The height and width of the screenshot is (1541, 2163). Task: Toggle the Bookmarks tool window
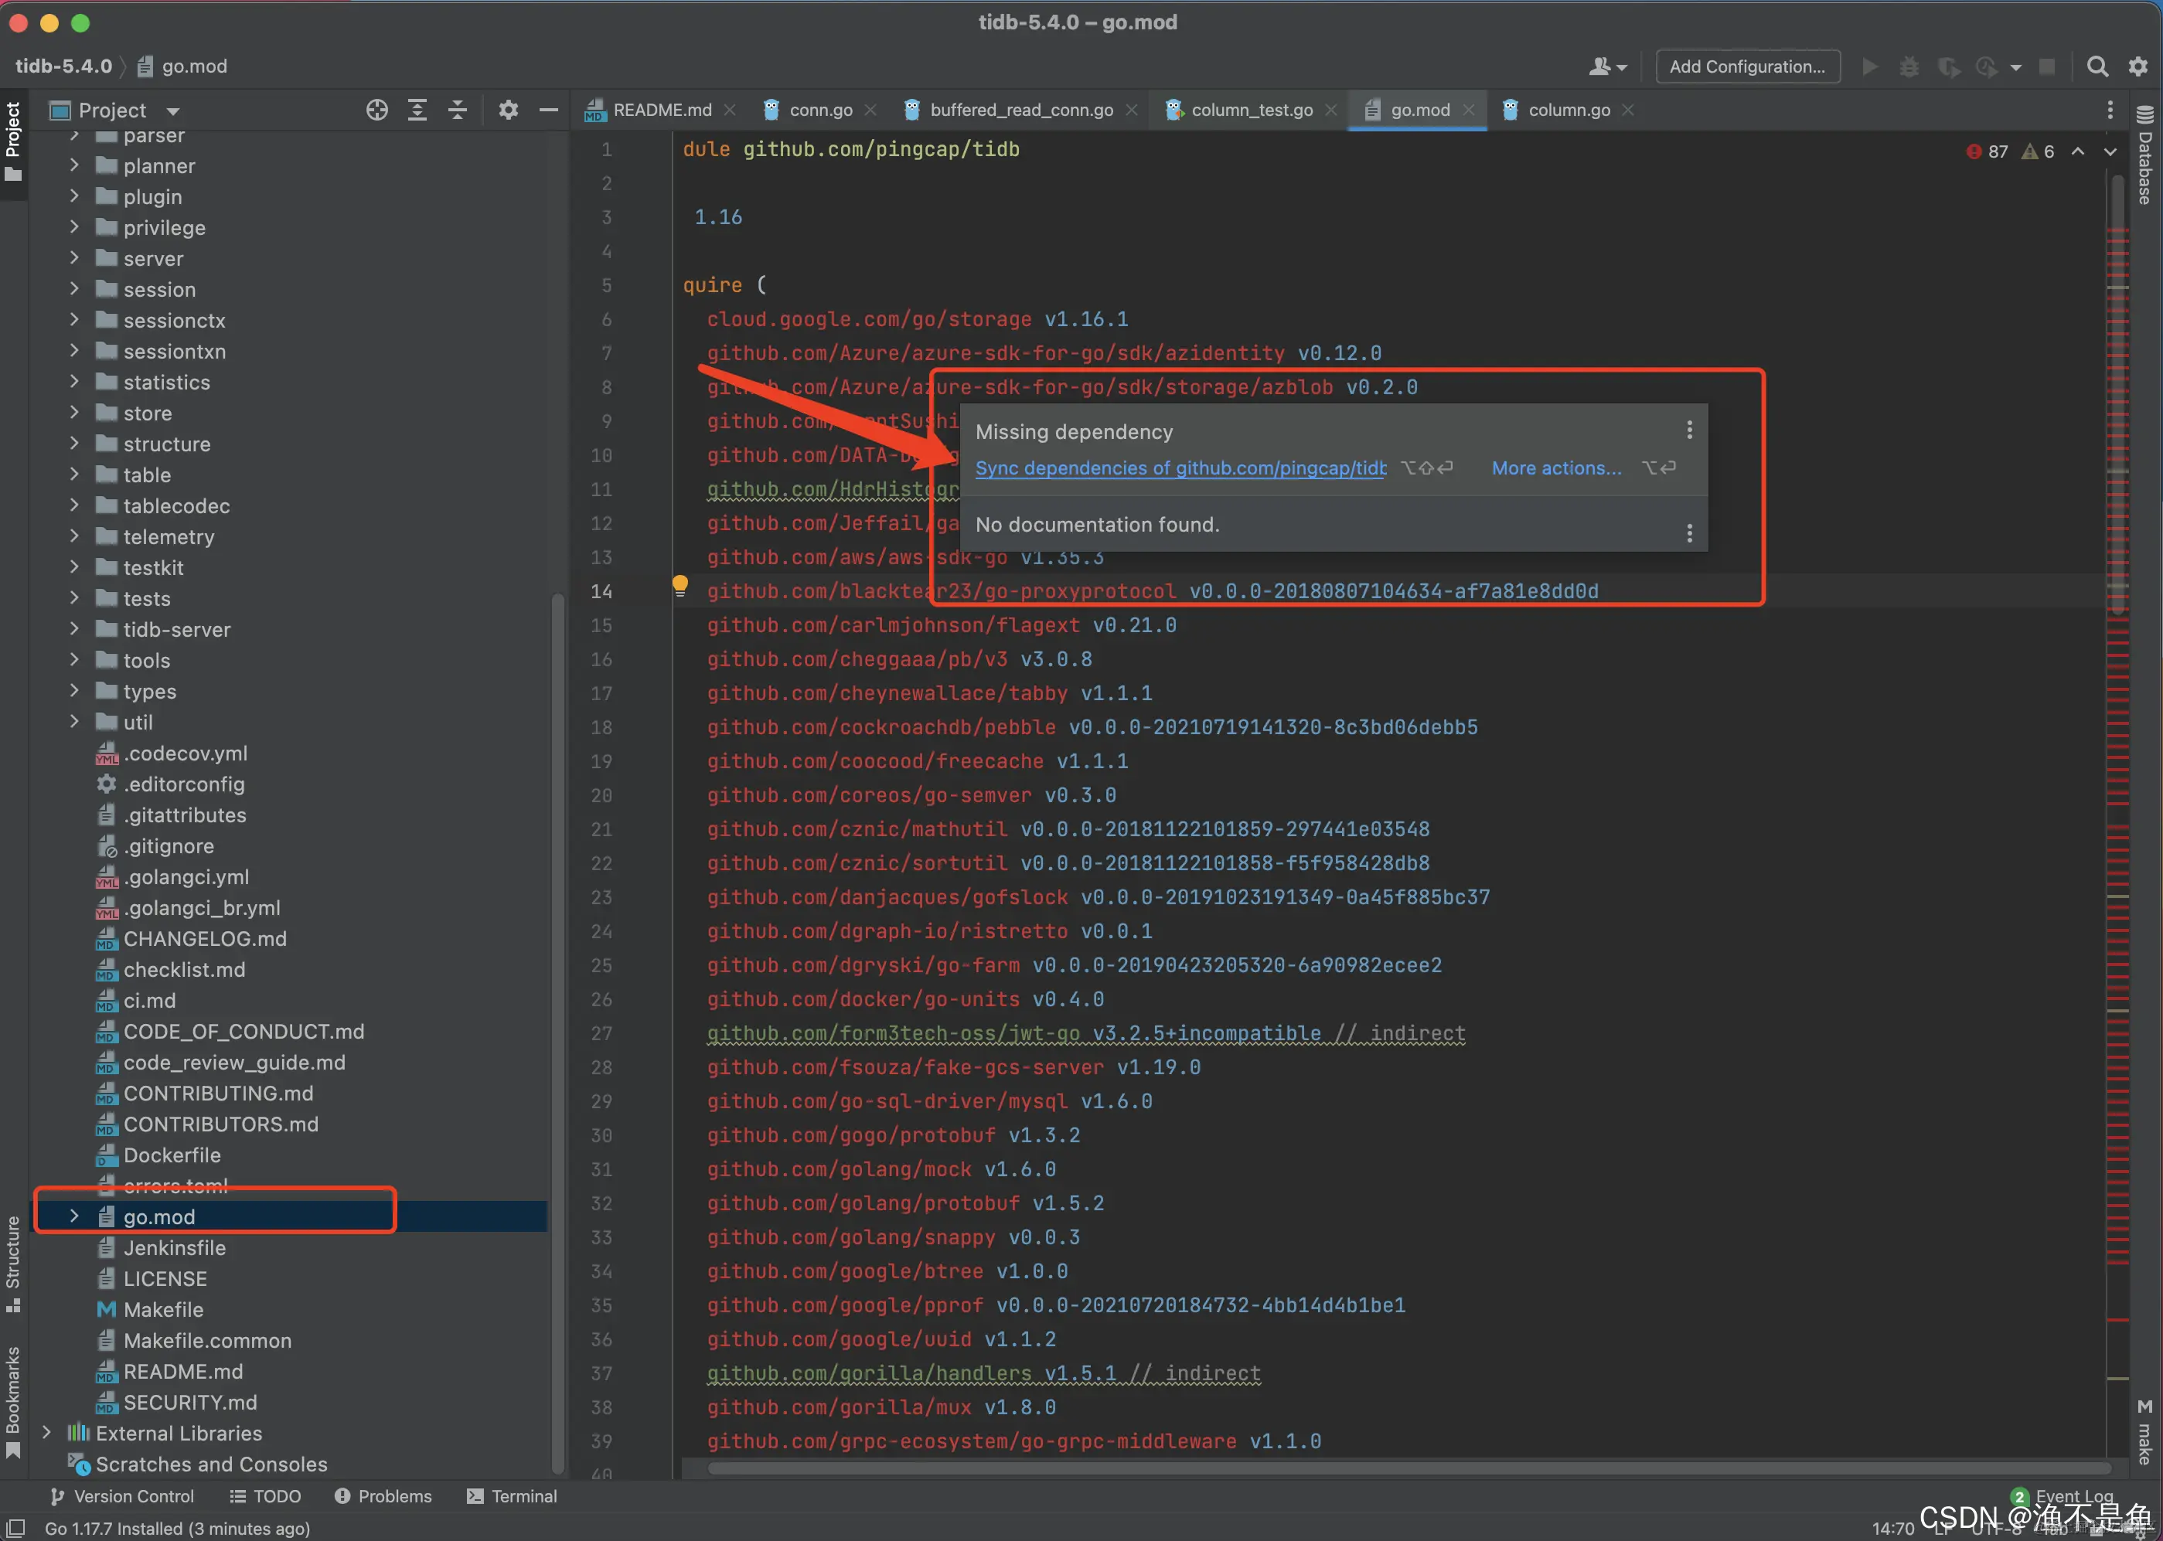click(x=13, y=1400)
